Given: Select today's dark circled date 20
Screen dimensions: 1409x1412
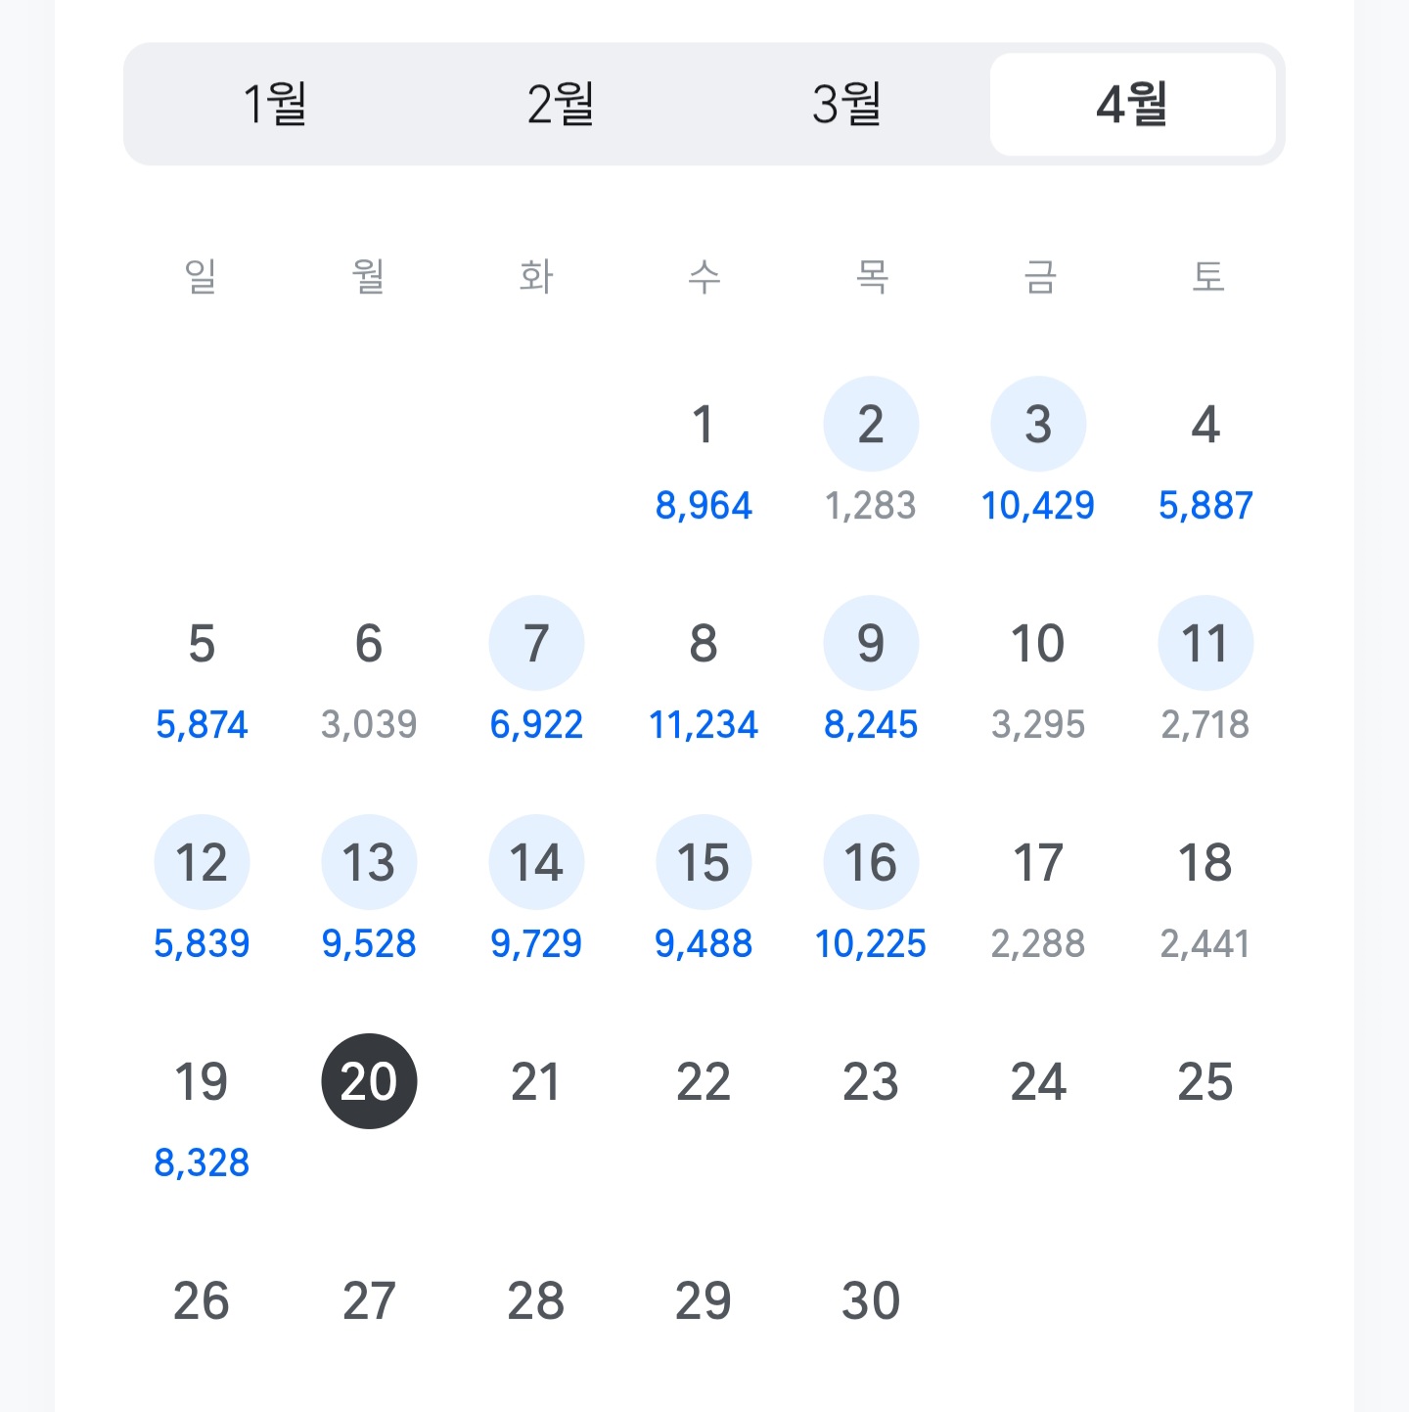Looking at the screenshot, I should (x=369, y=1082).
